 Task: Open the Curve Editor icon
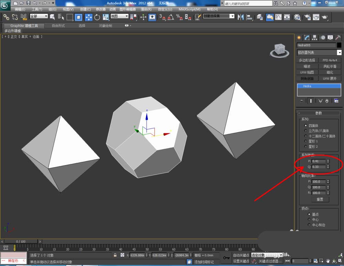(x=278, y=17)
